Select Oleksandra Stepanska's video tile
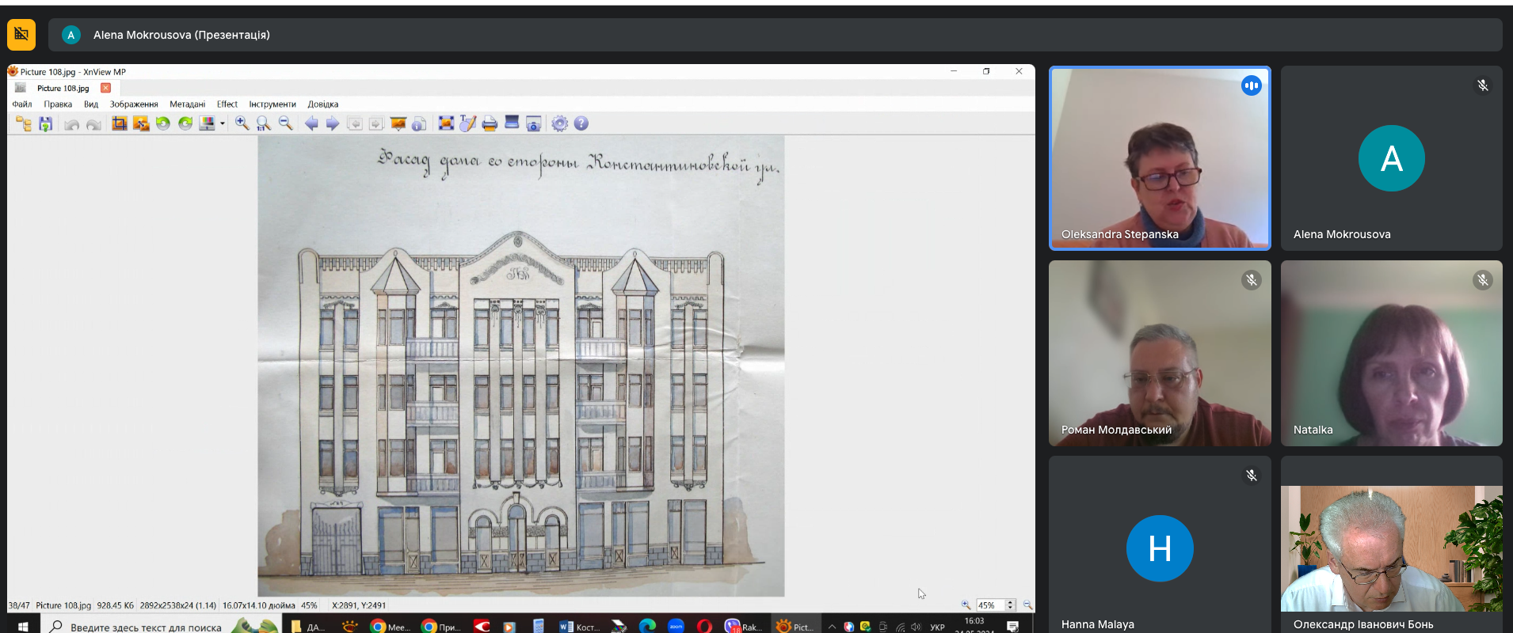Viewport: 1513px width, 633px height. coord(1160,158)
